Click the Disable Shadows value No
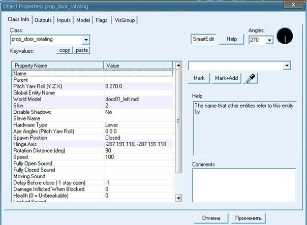307x225 pixels. [108, 112]
